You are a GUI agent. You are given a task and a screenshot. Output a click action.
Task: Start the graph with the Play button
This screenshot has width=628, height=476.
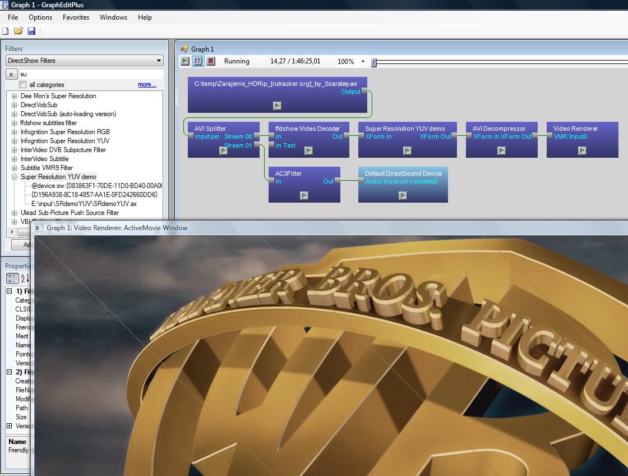click(x=185, y=61)
